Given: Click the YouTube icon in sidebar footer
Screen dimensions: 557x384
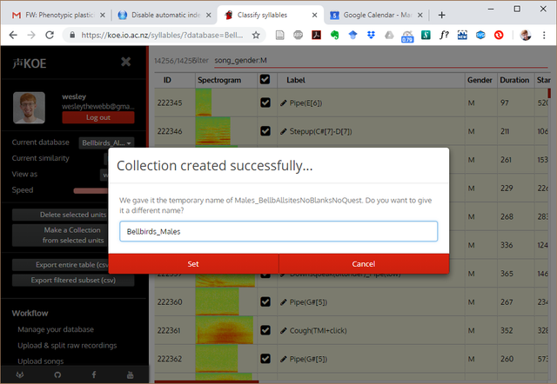Looking at the screenshot, I should (131, 374).
